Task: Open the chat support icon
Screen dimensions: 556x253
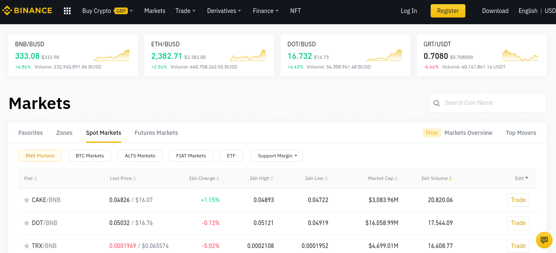Action: [544, 240]
